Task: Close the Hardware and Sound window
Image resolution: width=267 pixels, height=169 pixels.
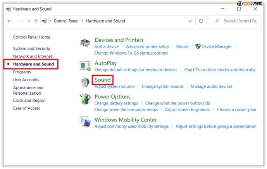Action: [255, 9]
